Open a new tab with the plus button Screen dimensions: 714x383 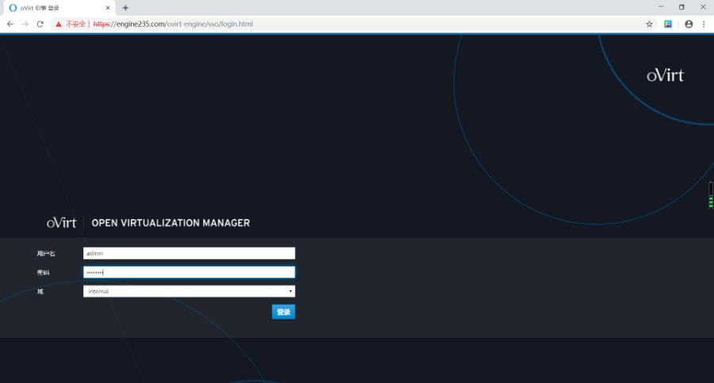point(125,8)
